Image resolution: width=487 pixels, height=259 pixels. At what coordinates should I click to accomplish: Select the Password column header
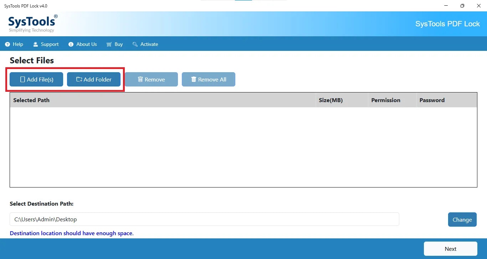pos(447,100)
